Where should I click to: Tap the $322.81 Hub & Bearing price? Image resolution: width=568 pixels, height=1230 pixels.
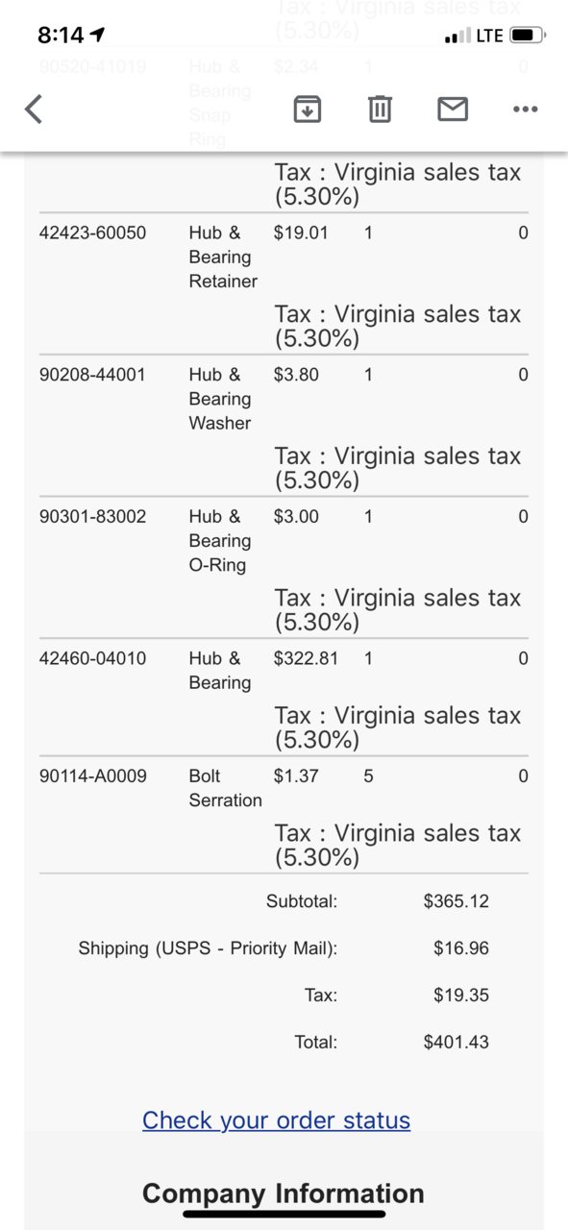306,658
